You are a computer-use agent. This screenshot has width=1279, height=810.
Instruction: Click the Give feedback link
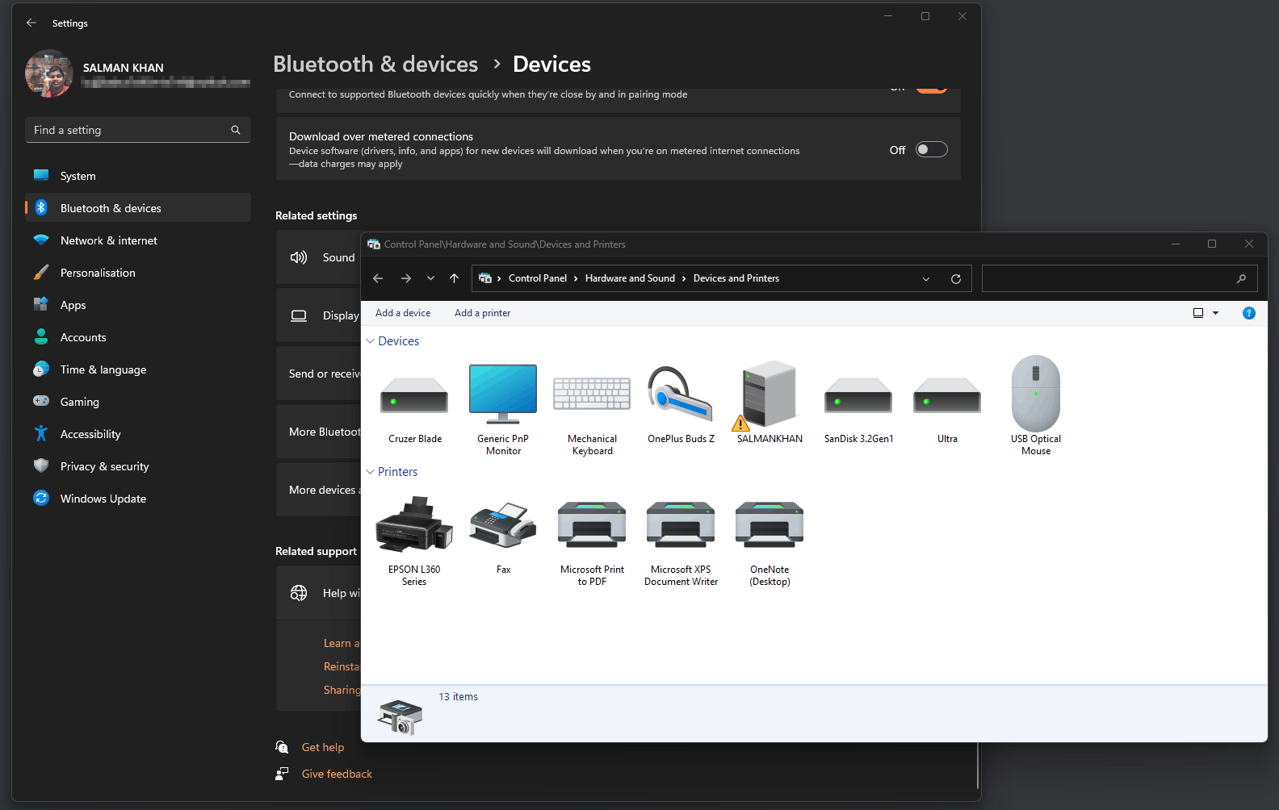337,774
